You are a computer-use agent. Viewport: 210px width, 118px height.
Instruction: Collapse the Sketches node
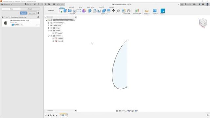tap(49, 36)
